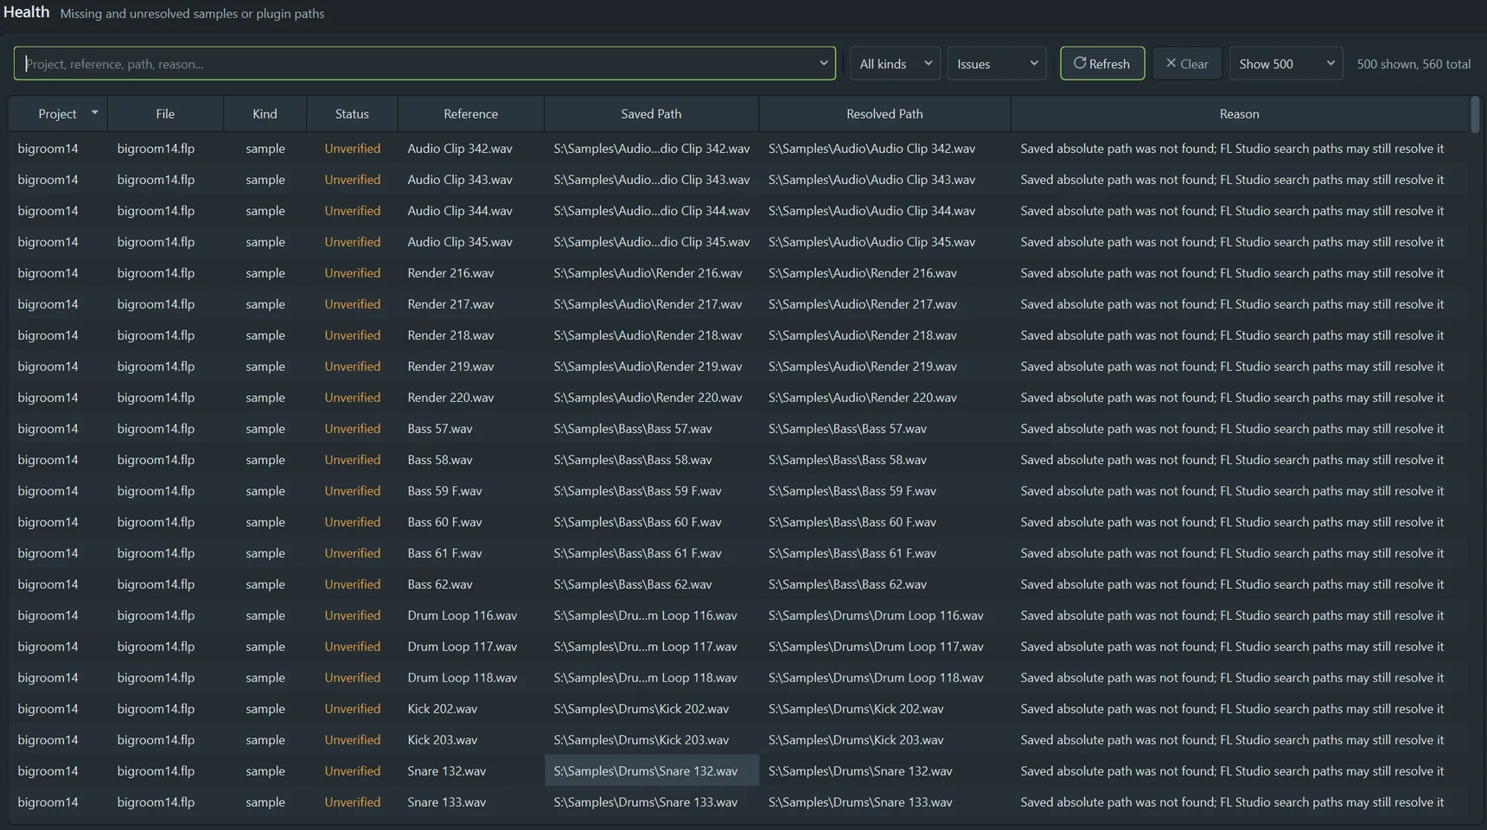Select the Render 216.wav reference cell
Image resolution: width=1487 pixels, height=830 pixels.
471,273
